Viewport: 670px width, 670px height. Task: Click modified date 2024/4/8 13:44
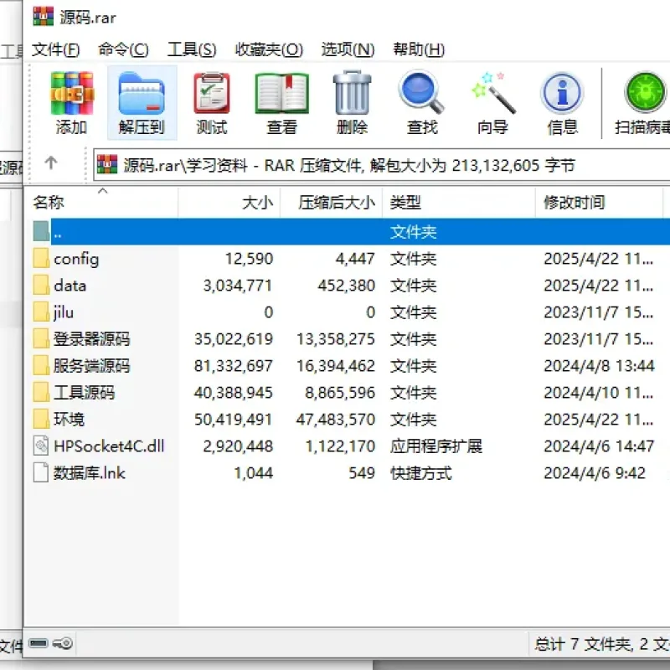tap(599, 366)
